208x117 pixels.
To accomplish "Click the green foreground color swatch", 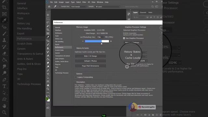I will 47,99.
